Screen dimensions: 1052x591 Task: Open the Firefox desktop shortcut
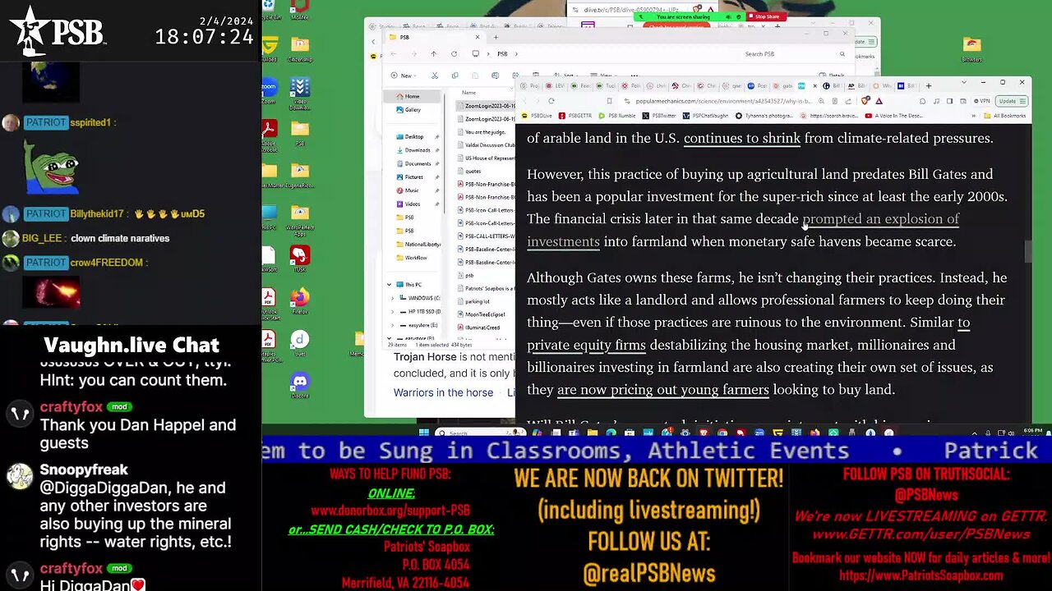(300, 299)
